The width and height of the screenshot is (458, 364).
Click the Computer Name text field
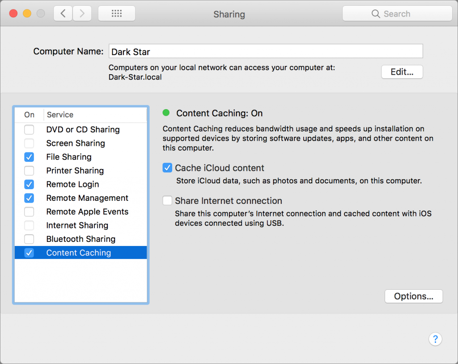[x=266, y=51]
